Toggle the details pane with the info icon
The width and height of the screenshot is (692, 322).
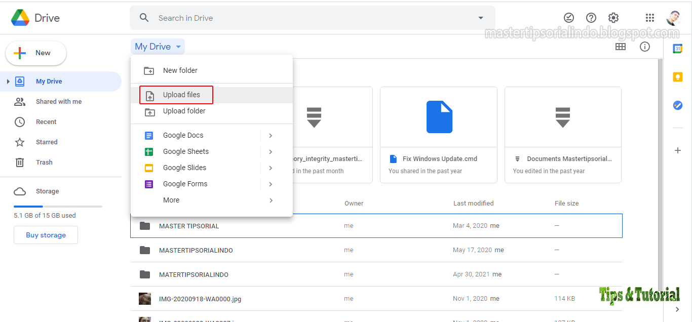[x=644, y=47]
